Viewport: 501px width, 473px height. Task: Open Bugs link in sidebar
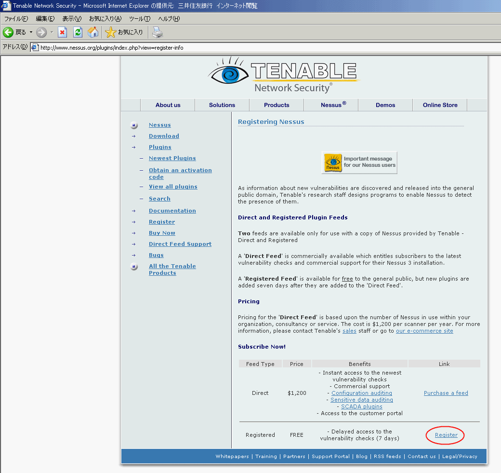pos(156,255)
